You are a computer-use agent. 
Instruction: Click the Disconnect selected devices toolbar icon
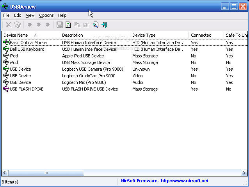tap(18, 25)
